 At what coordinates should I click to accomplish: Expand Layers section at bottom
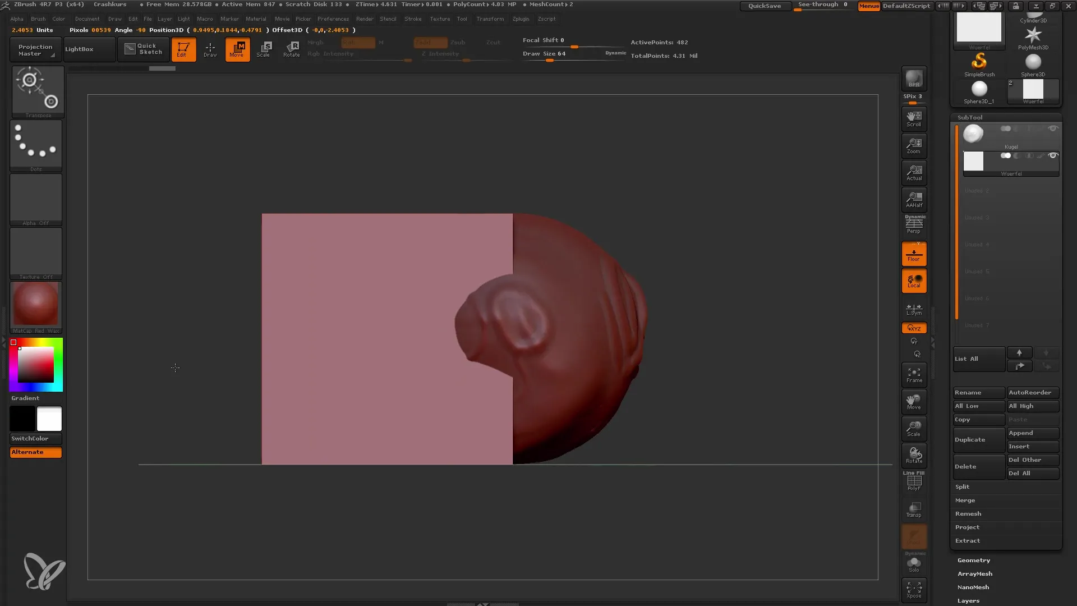coord(968,600)
